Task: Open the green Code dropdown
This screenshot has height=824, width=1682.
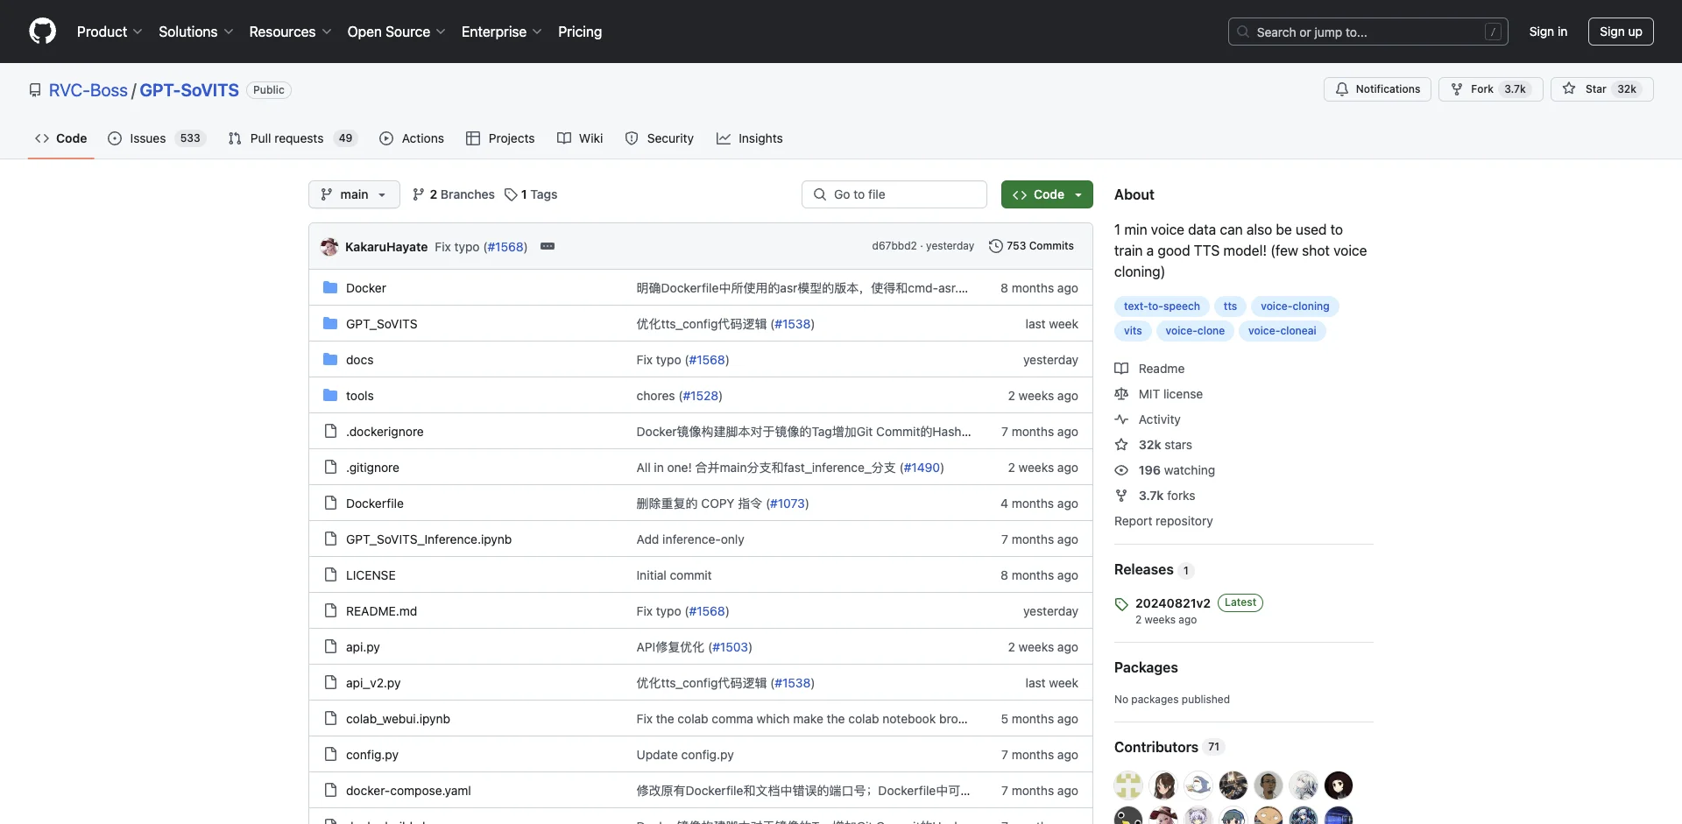Action: pyautogui.click(x=1047, y=194)
